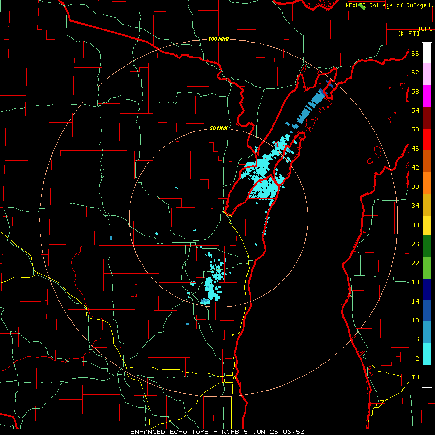Click the "18" scale value
Screen dimensions: 435x435
click(x=415, y=282)
